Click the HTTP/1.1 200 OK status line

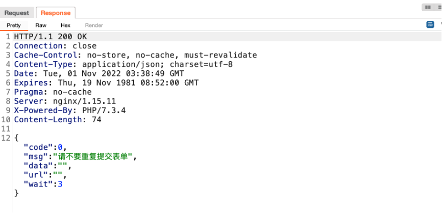coord(51,37)
